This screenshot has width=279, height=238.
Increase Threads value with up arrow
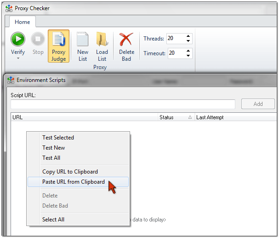(x=188, y=36)
